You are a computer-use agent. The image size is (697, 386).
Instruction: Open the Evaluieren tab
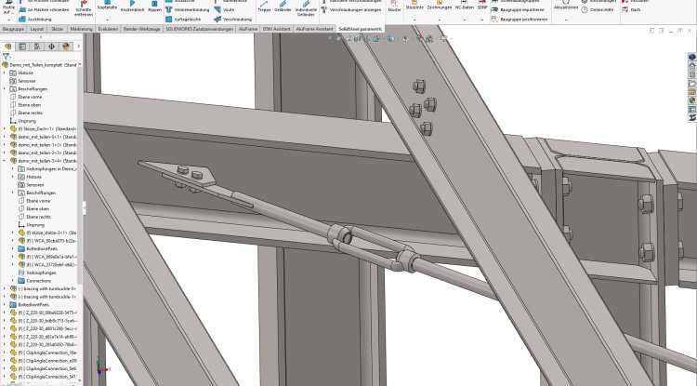pos(108,29)
